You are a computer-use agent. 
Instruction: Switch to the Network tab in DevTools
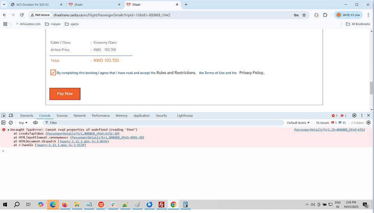79,115
